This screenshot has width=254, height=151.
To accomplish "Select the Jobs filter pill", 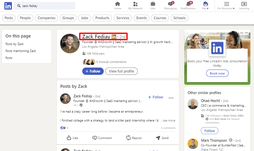I will tap(85, 18).
